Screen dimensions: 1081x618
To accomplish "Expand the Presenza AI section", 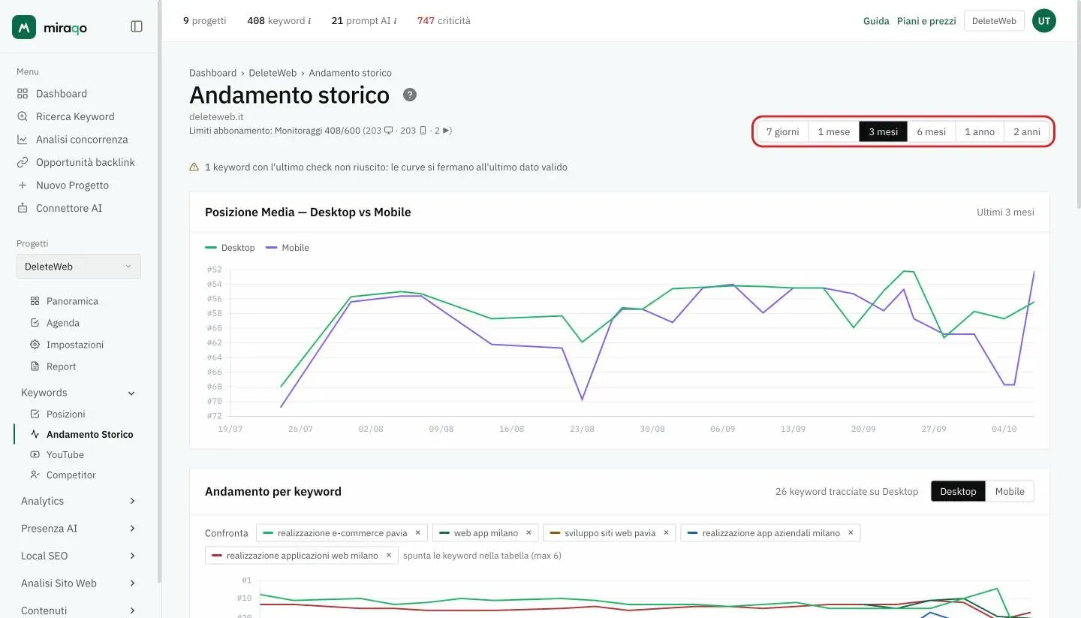I will coord(132,529).
